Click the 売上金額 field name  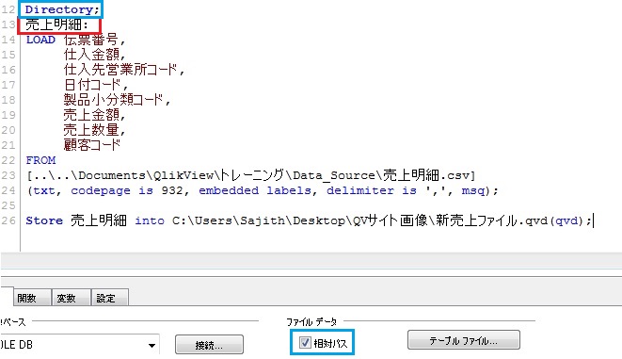tap(91, 115)
